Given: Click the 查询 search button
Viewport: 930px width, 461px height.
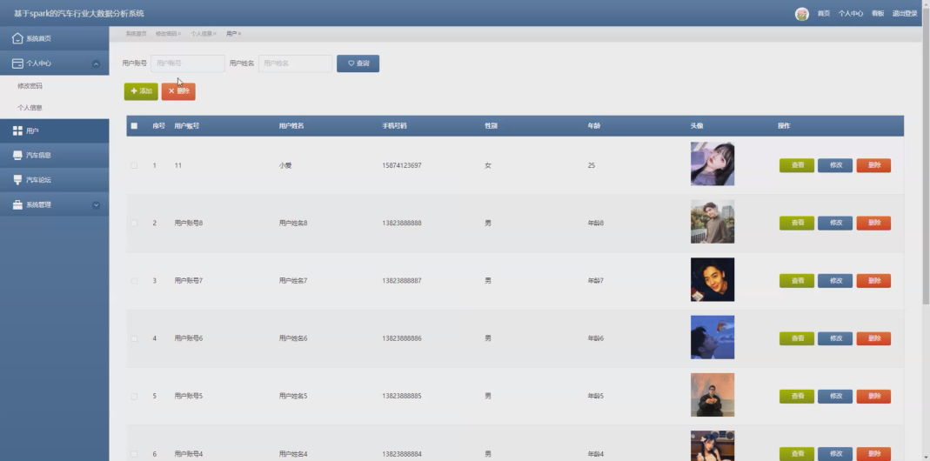Looking at the screenshot, I should coord(358,63).
